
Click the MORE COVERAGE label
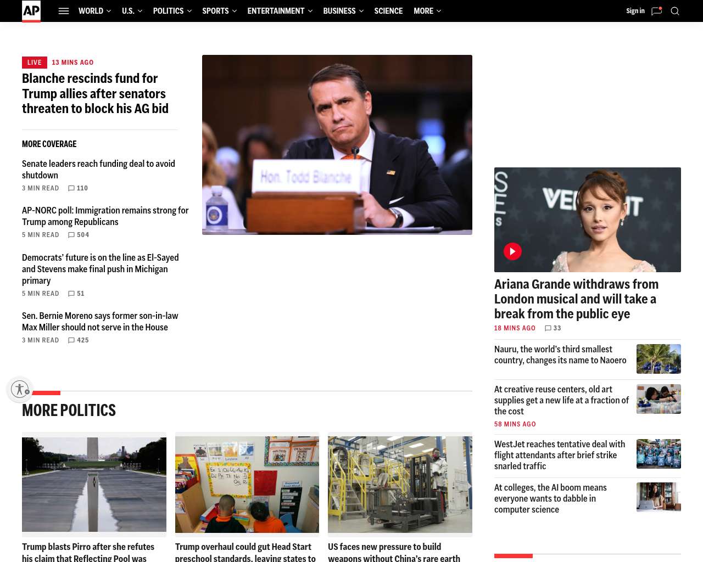(x=49, y=144)
